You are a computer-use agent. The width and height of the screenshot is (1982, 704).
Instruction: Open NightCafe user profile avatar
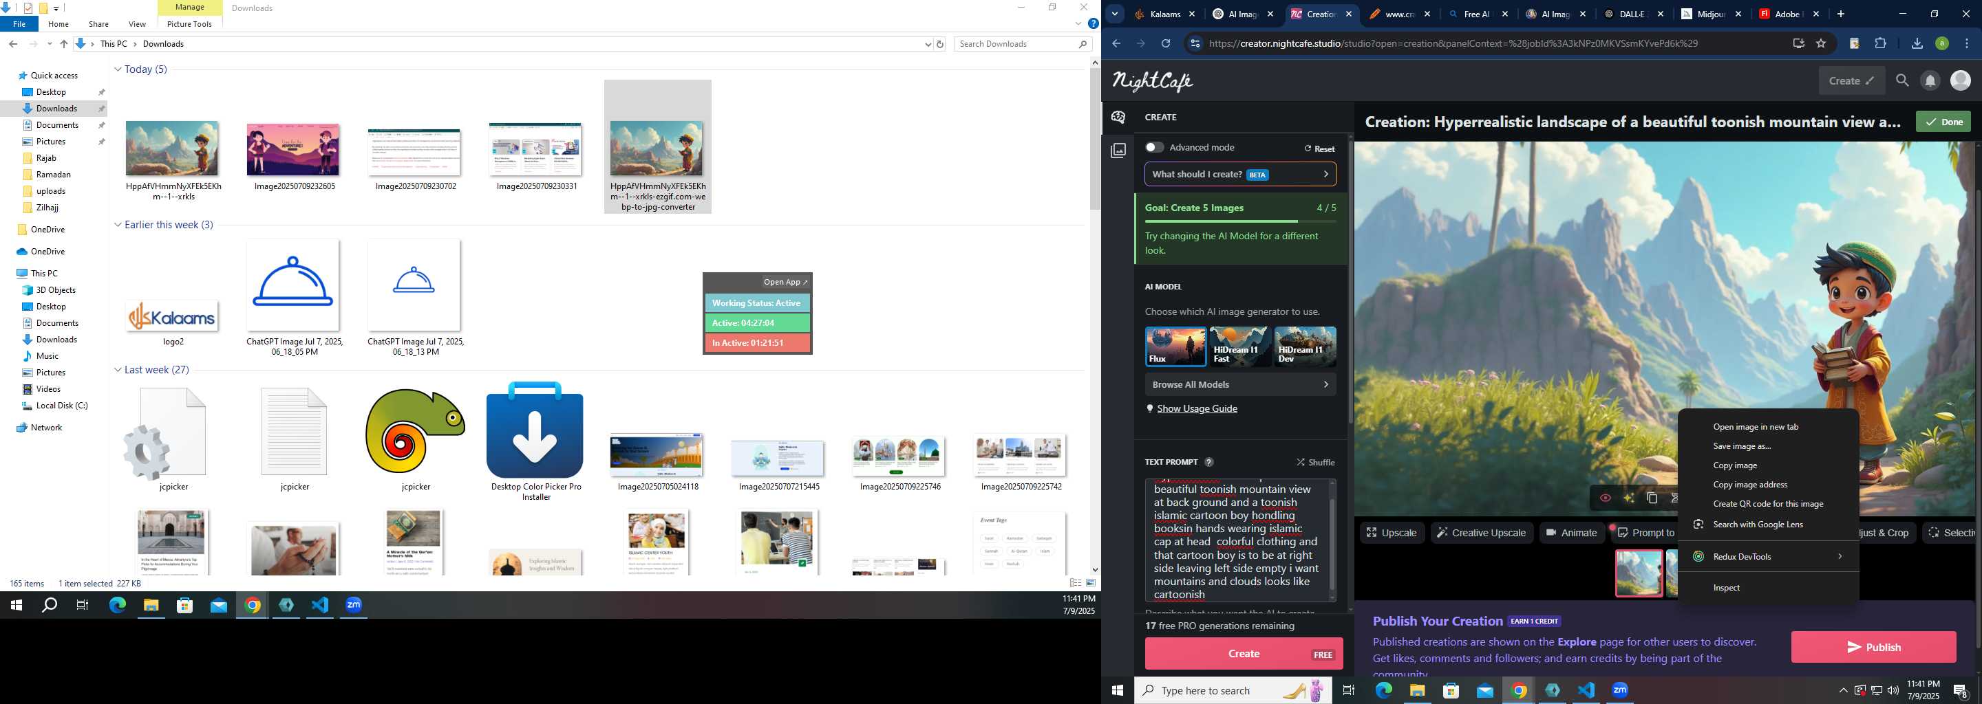click(1961, 80)
